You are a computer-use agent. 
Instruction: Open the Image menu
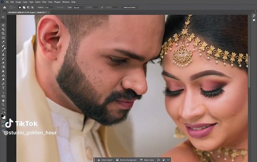point(18,2)
